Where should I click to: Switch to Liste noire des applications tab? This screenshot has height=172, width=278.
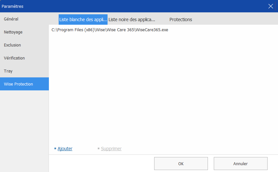(132, 20)
